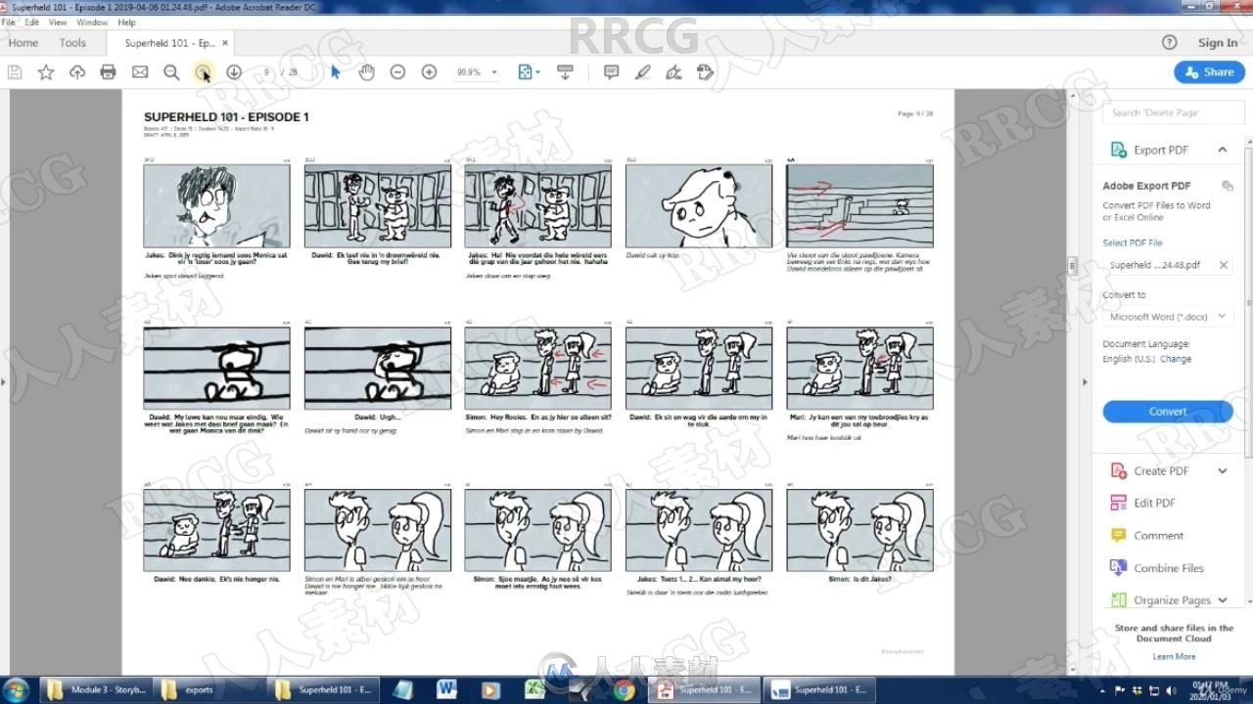Open the Find text magnifier
The width and height of the screenshot is (1253, 704).
pyautogui.click(x=171, y=72)
